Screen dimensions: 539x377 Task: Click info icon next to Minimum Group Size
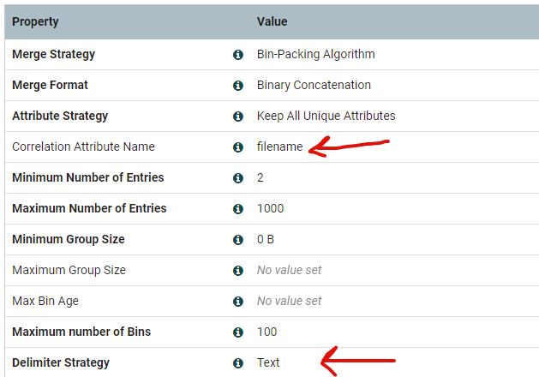[238, 240]
